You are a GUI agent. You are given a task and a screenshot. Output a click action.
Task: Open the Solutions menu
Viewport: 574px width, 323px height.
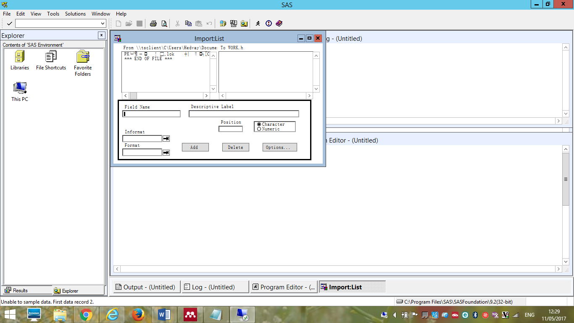point(76,14)
